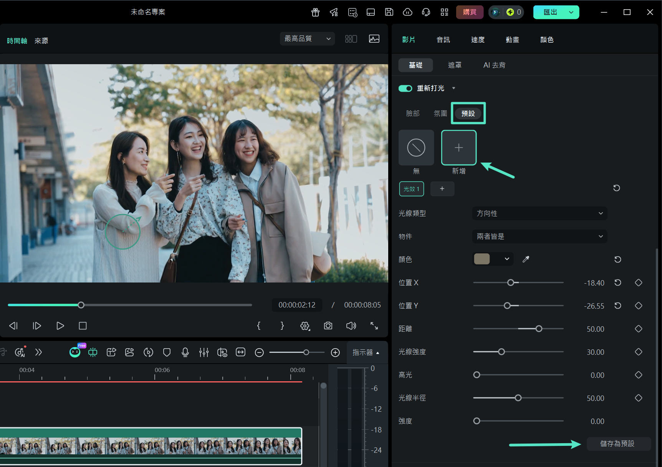The width and height of the screenshot is (662, 467).
Task: Click the snapshot camera icon
Action: (328, 326)
